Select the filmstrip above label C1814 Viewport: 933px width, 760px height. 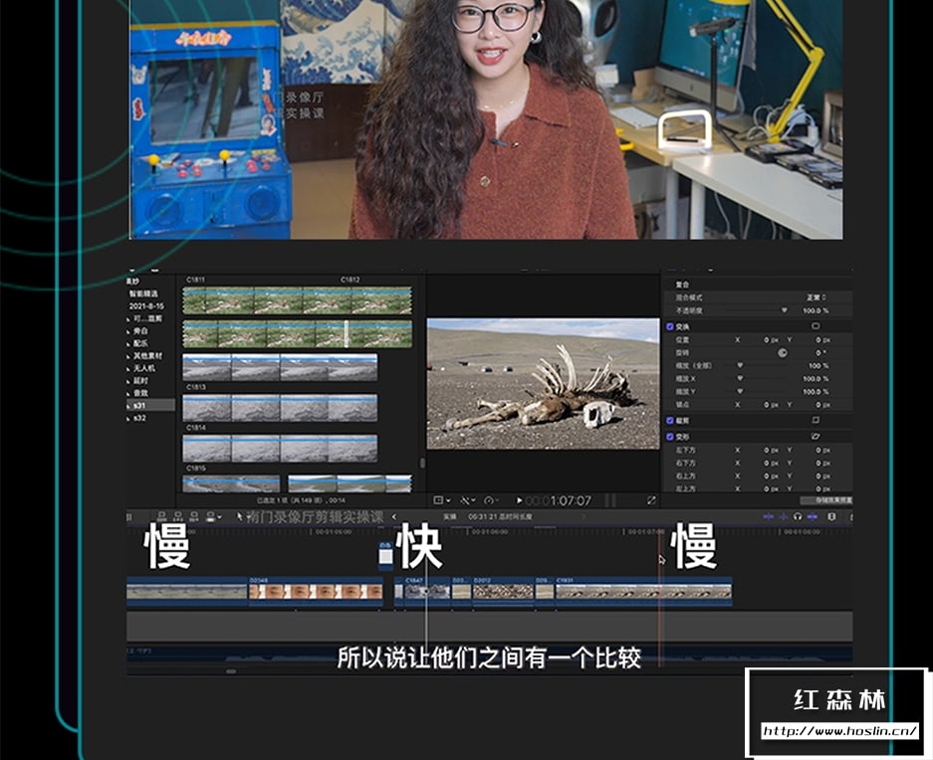(280, 407)
